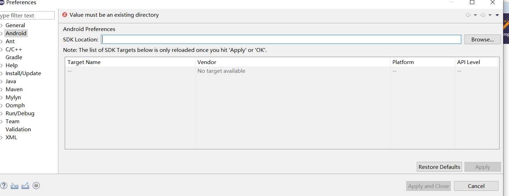The width and height of the screenshot is (509, 196).
Task: Expand the Java category arrow
Action: click(x=2, y=81)
